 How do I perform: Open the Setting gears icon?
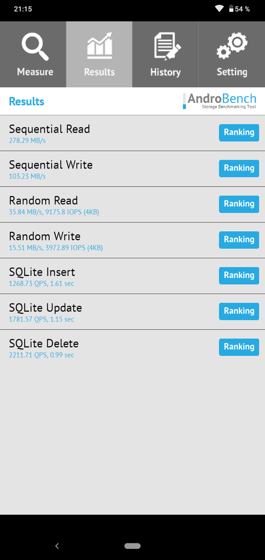coord(232,46)
